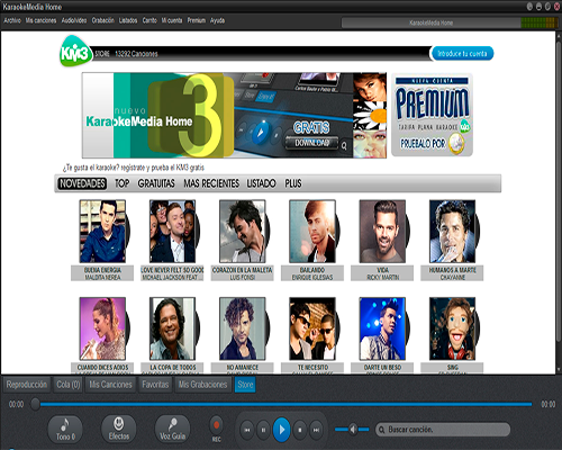Skip to the next track
This screenshot has height=450, width=562.
pos(316,430)
